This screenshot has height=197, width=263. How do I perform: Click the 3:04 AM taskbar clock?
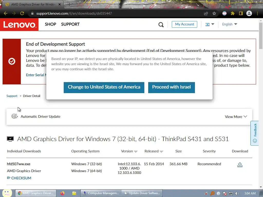pos(250,193)
